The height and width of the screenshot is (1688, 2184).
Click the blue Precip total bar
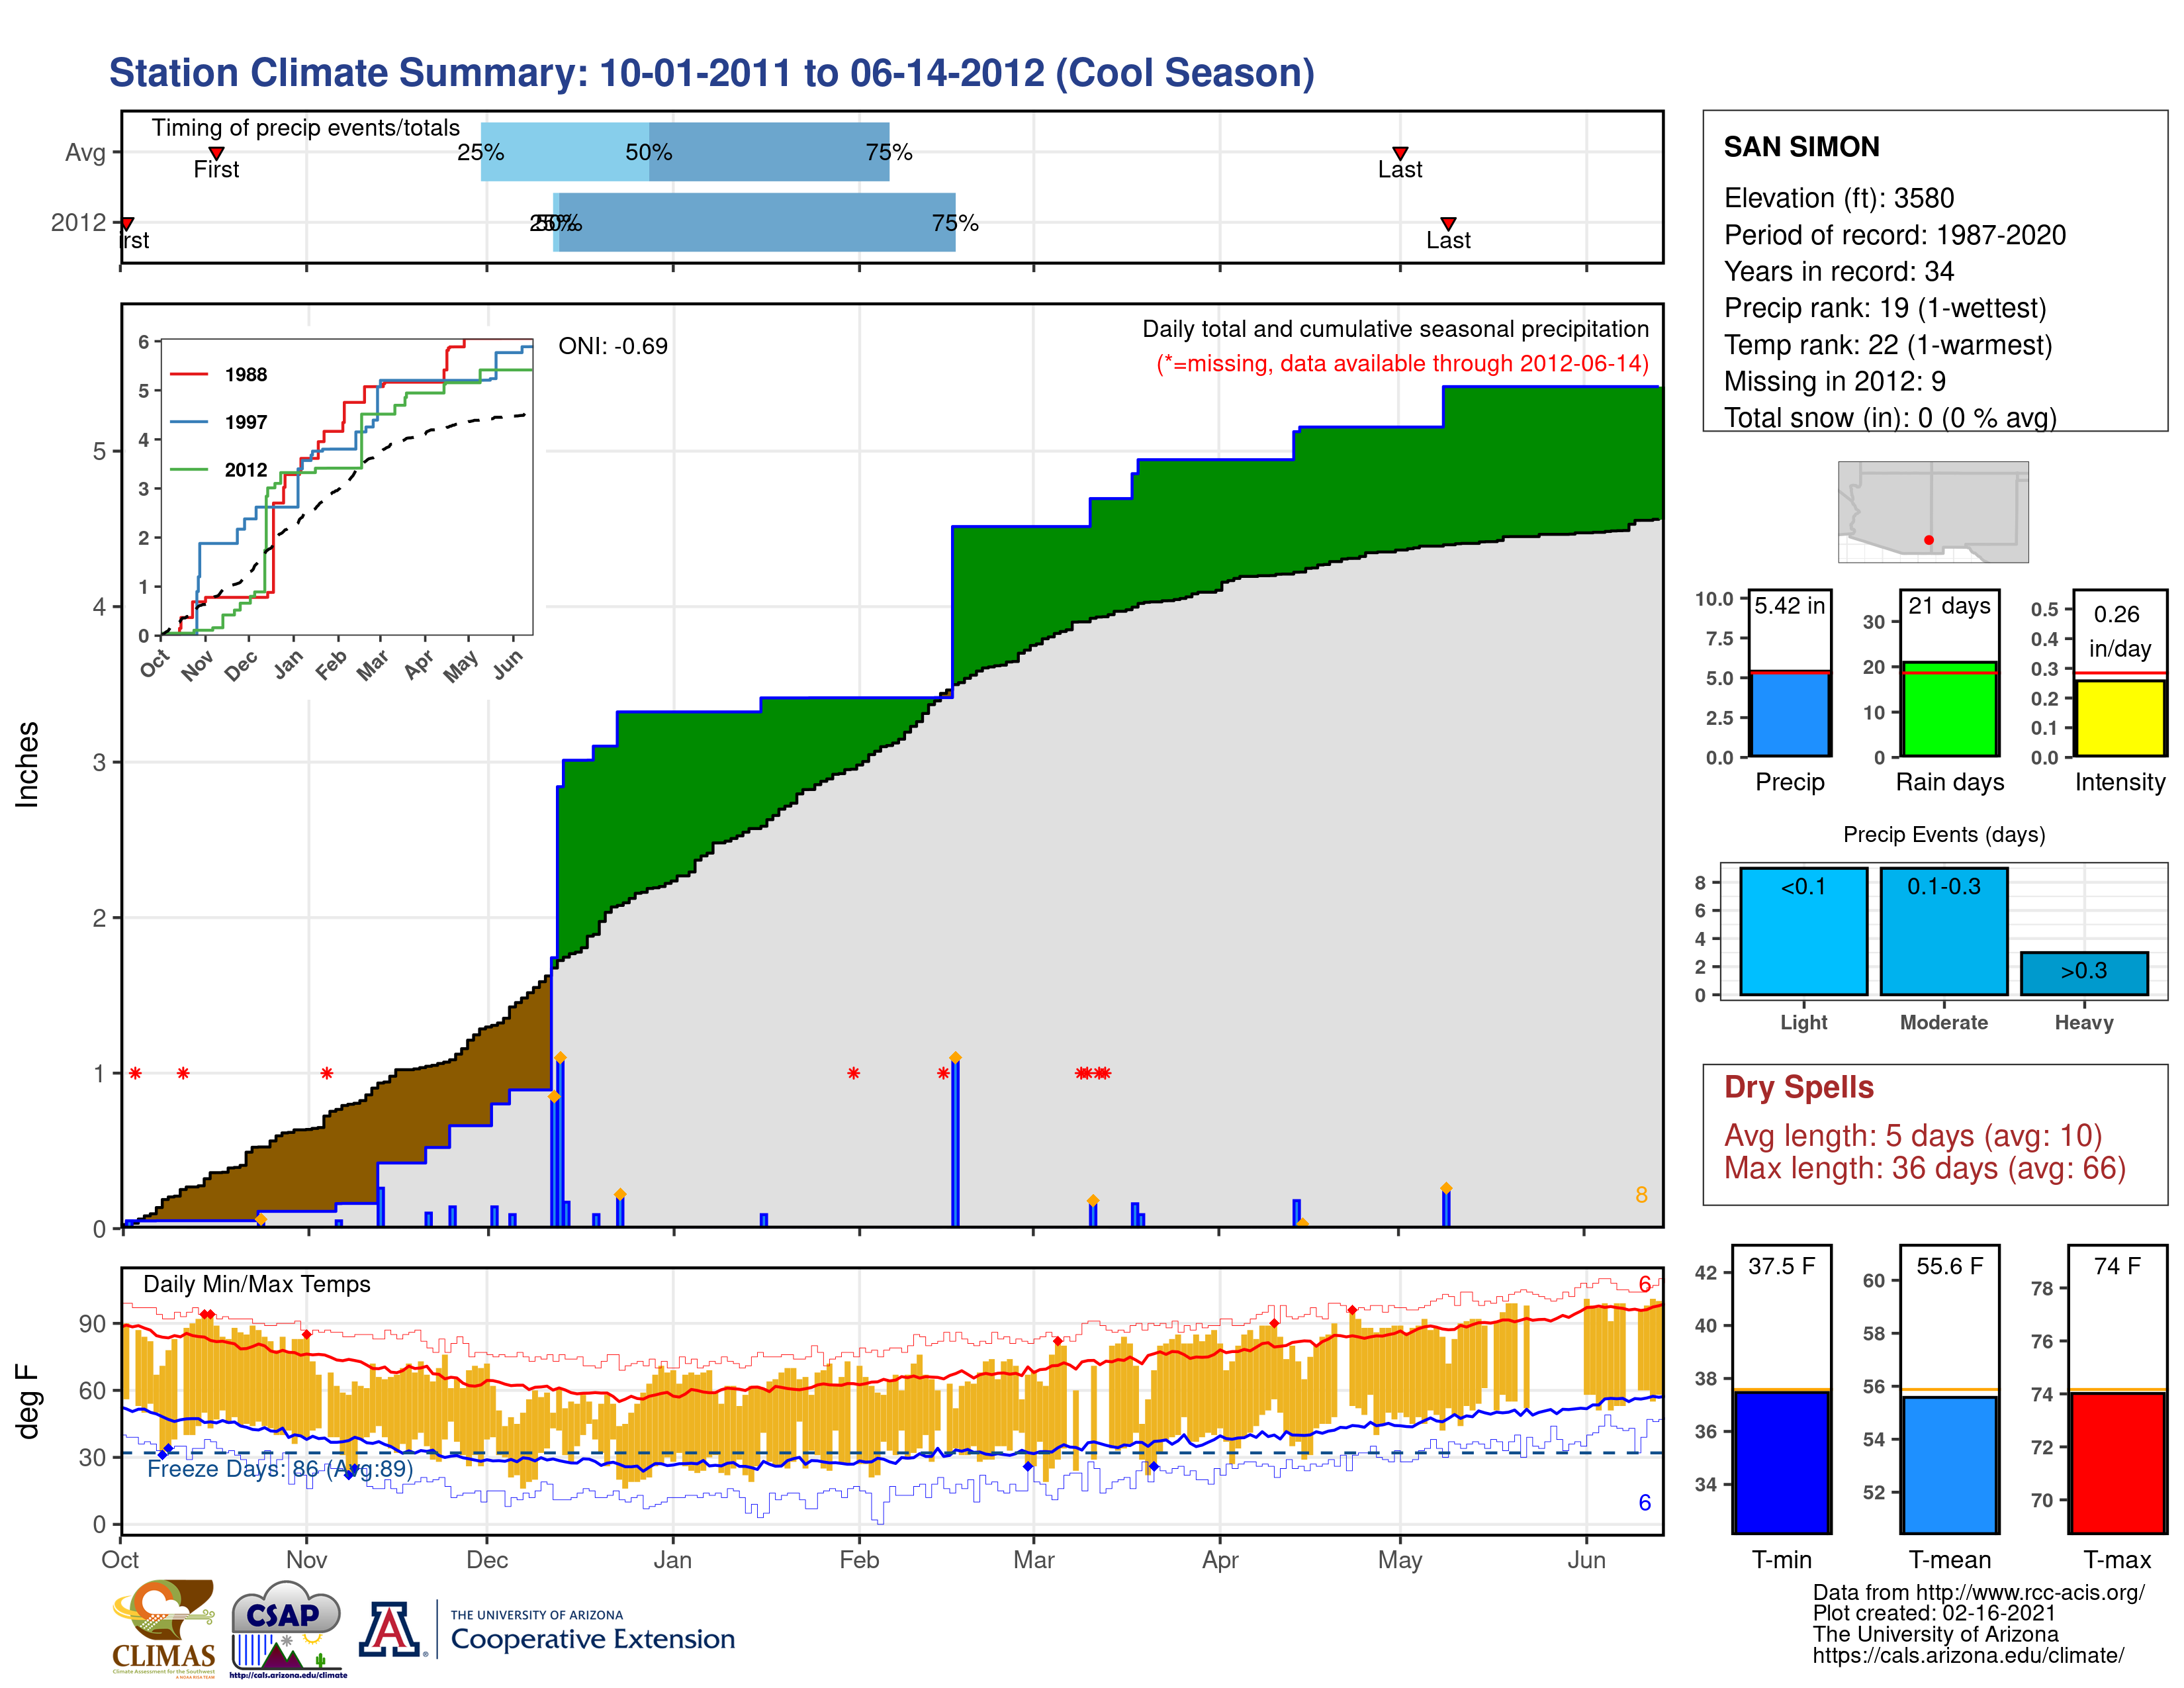click(1790, 714)
